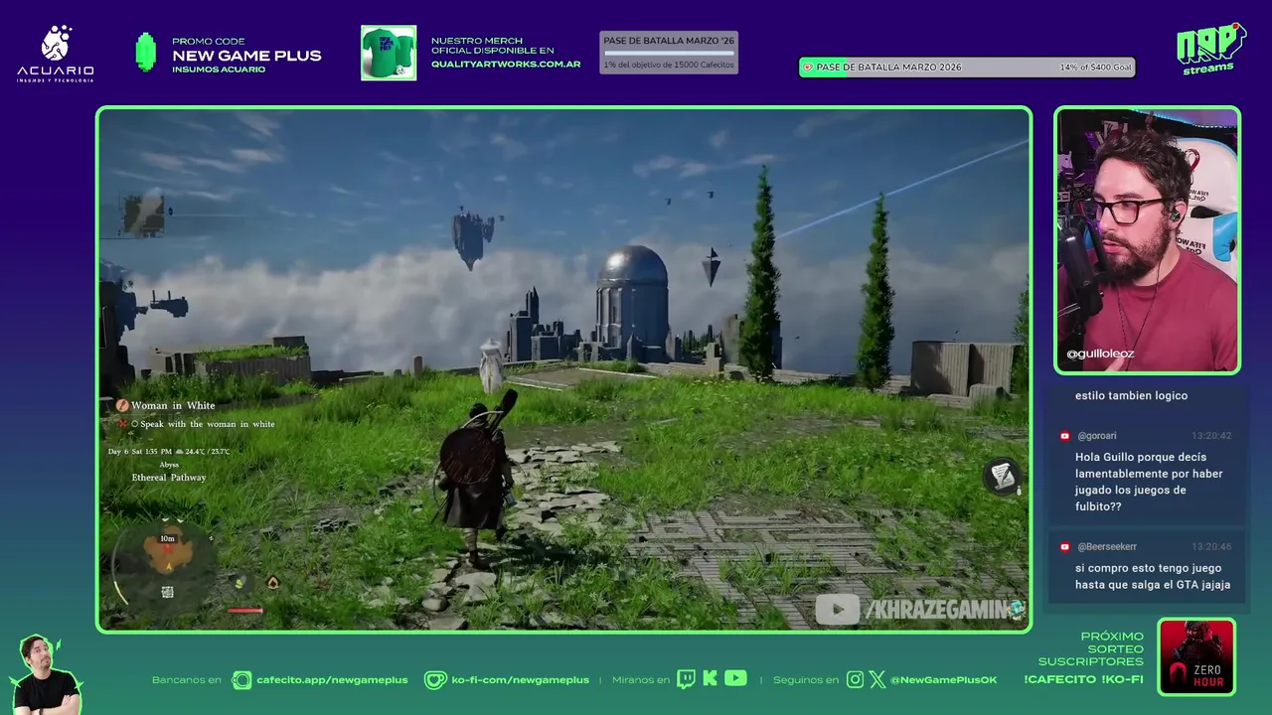
Task: Click the YouTube play logo watermark in game
Action: 837,610
